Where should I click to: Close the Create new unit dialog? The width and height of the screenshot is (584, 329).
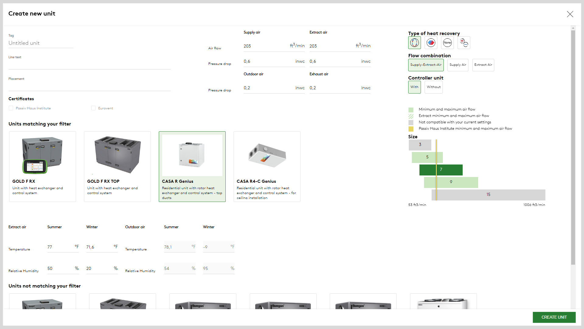[570, 14]
